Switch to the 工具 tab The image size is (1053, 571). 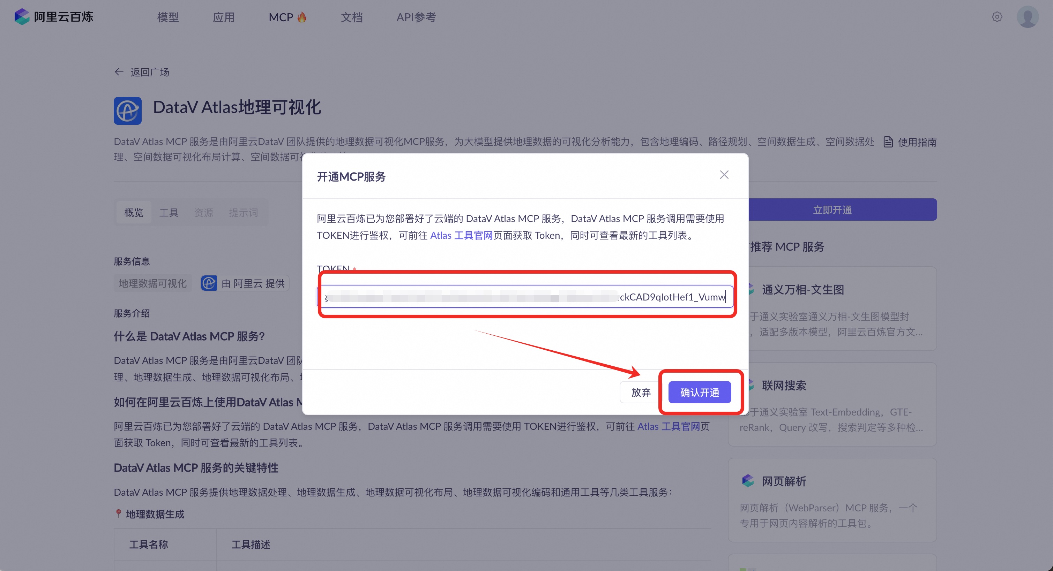pyautogui.click(x=169, y=212)
